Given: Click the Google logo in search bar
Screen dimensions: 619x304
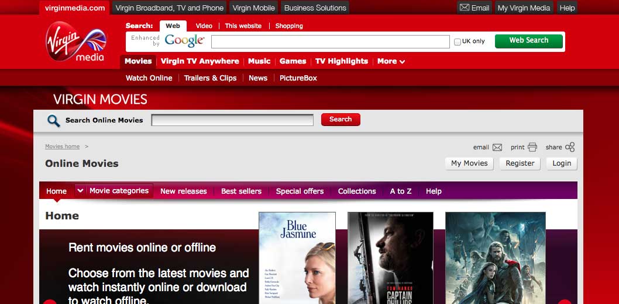Looking at the screenshot, I should (x=184, y=41).
